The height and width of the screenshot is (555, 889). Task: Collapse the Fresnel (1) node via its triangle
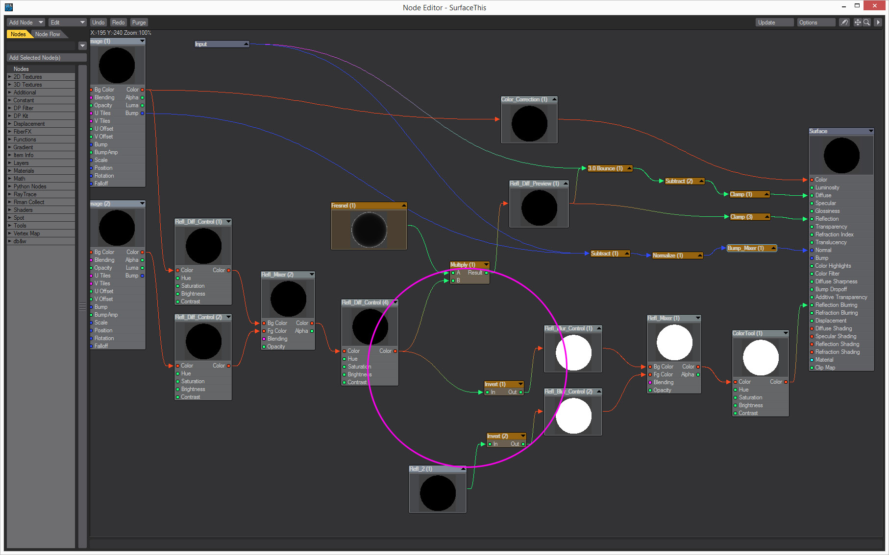(404, 206)
